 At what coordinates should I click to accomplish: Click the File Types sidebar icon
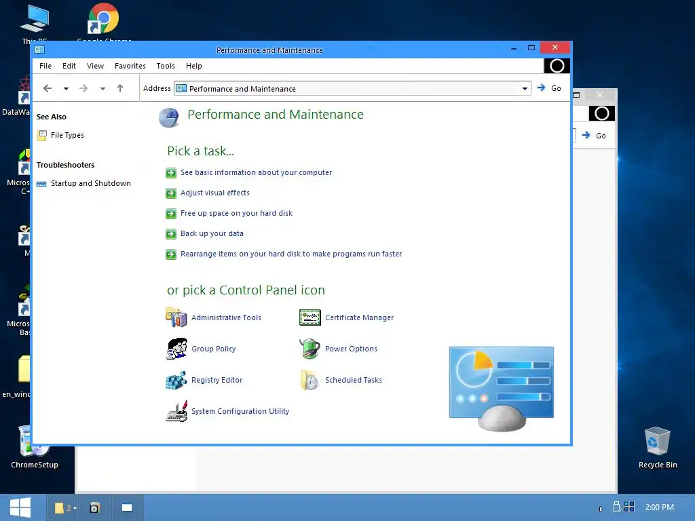(42, 135)
